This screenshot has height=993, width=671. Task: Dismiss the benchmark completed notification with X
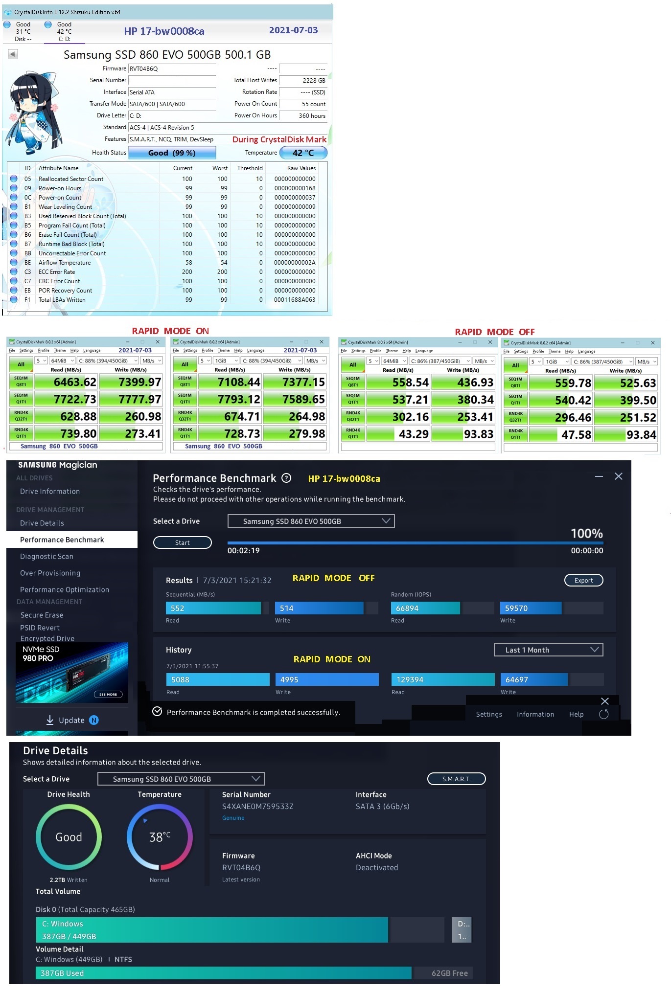(x=605, y=701)
